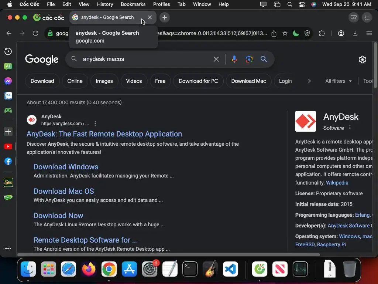Open the Bookmarks menu
Image resolution: width=378 pixels, height=284 pixels.
click(x=133, y=4)
